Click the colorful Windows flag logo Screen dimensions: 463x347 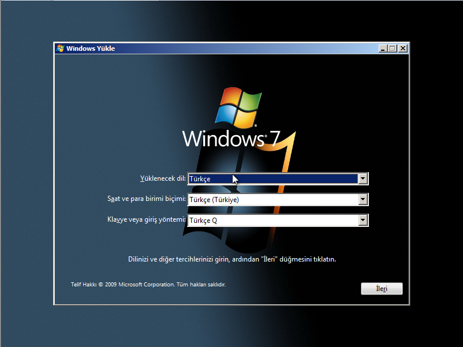[237, 107]
